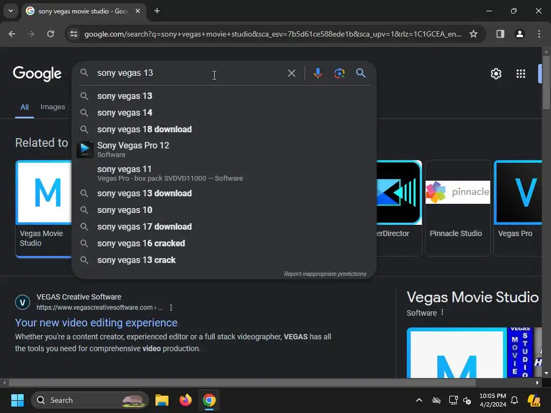Close the sony vegas movie studio tab
The width and height of the screenshot is (551, 413).
[x=138, y=11]
